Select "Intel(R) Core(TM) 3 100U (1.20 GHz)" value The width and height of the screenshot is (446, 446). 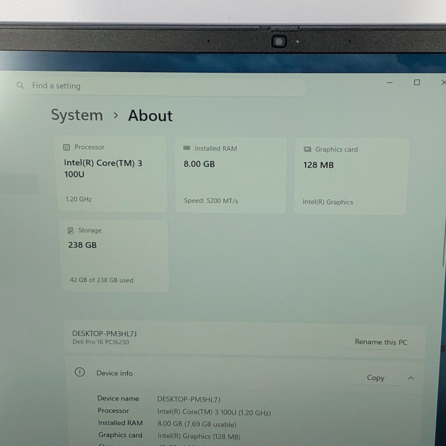[214, 412]
